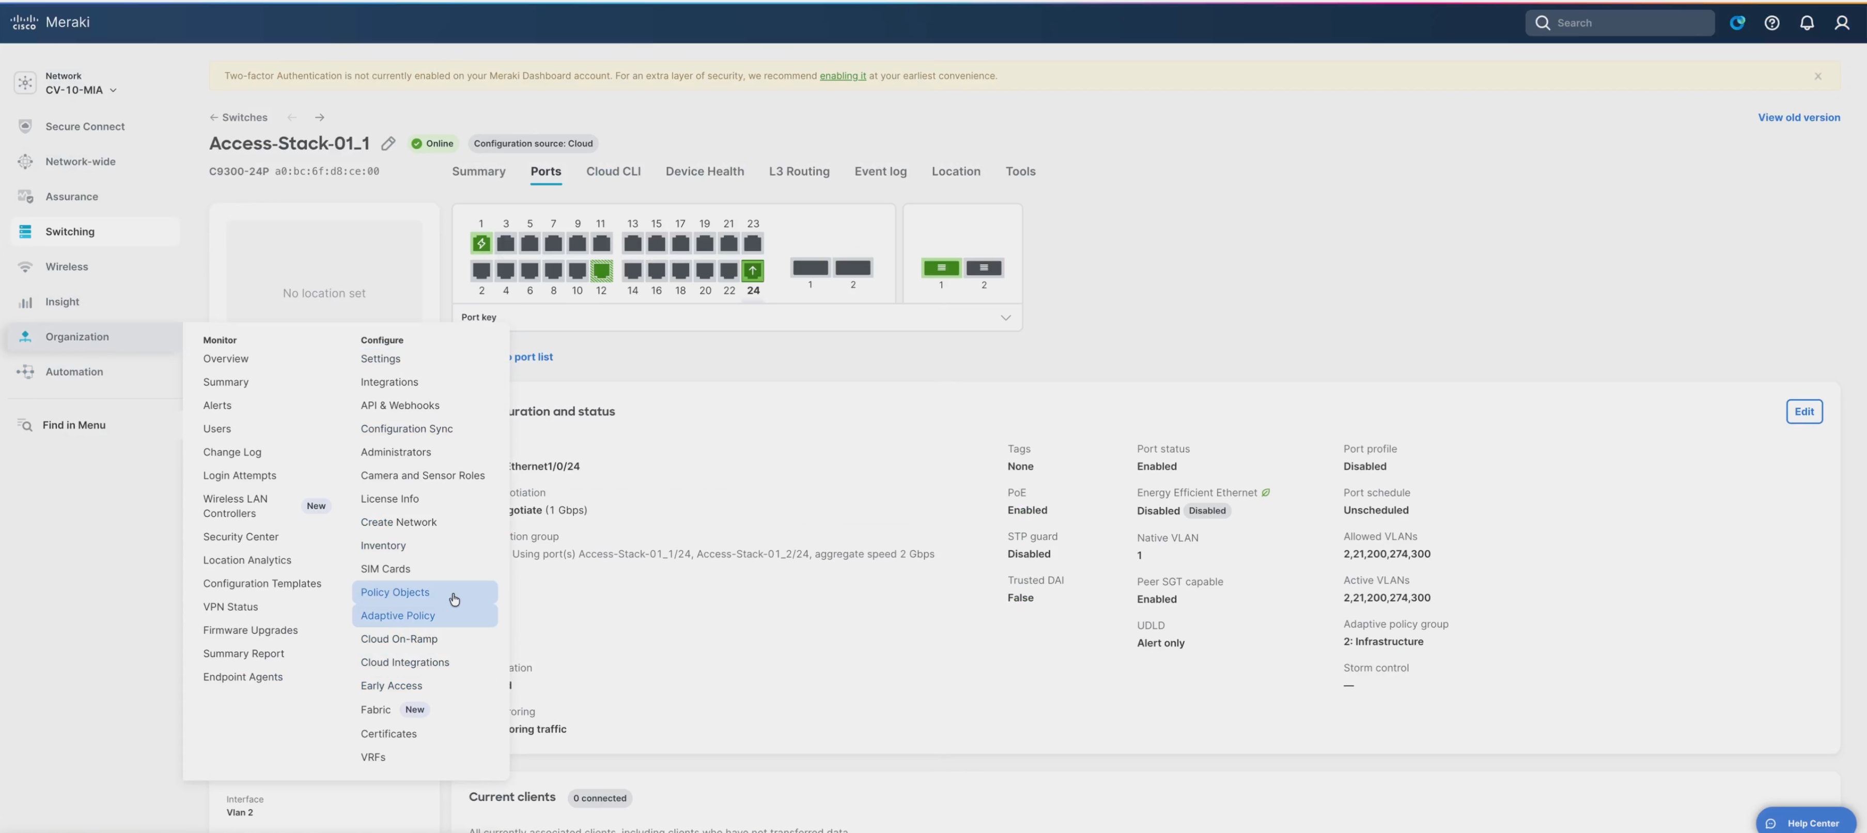Open the Automation sidebar item
The width and height of the screenshot is (1867, 833).
click(95, 372)
